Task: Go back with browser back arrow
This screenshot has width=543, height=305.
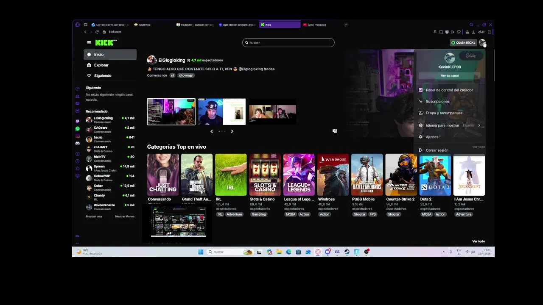Action: tap(85, 32)
